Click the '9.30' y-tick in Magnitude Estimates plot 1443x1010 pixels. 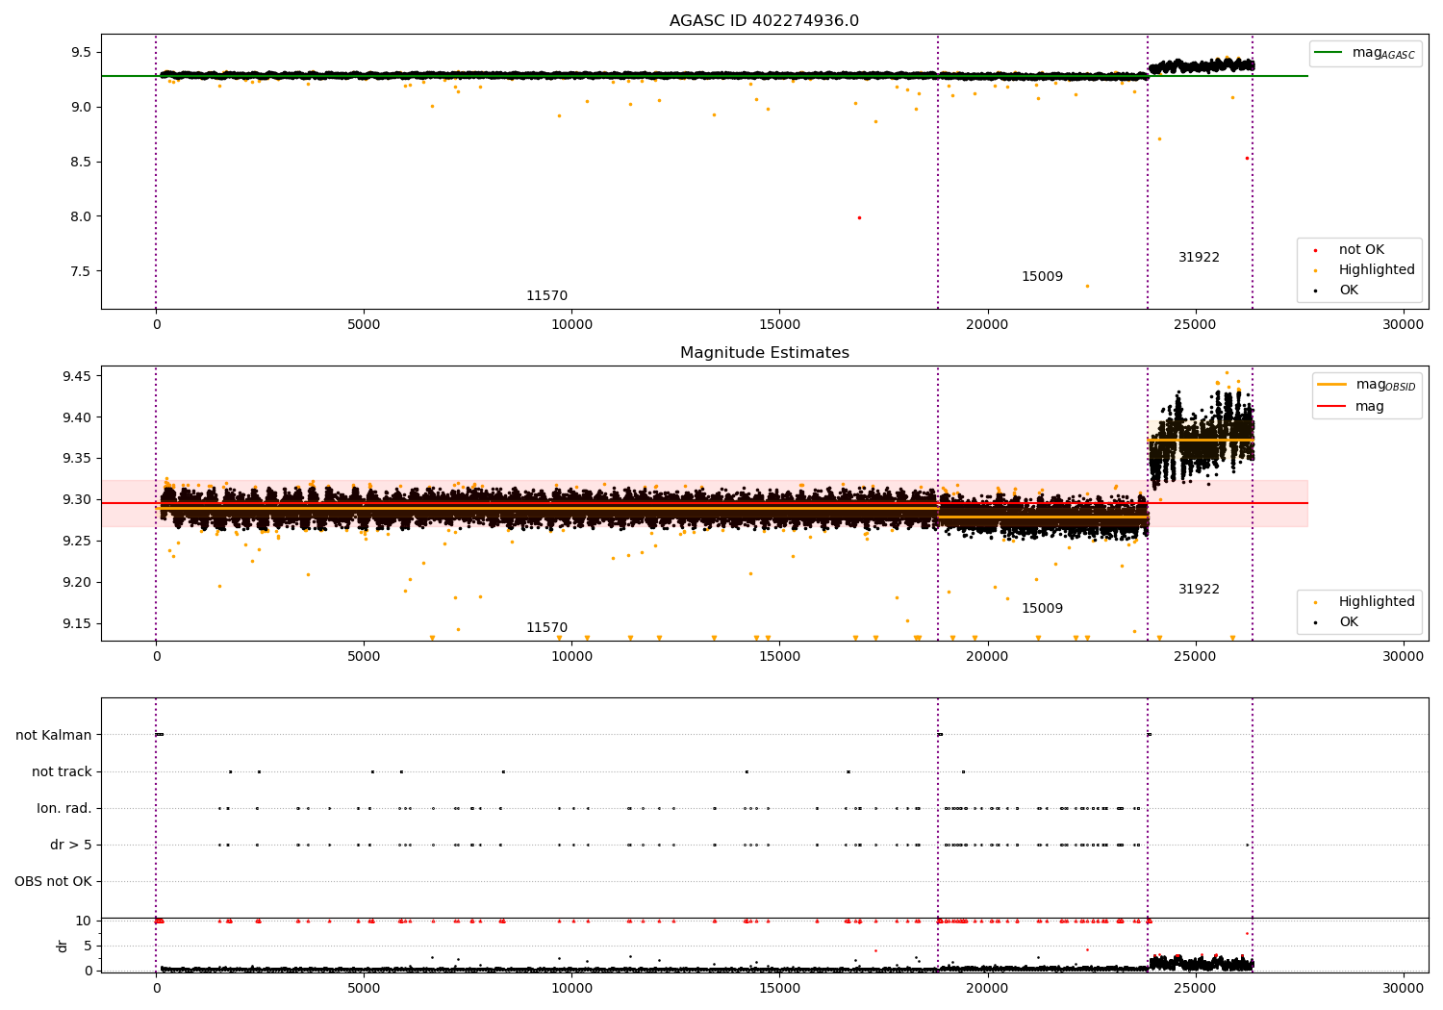pyautogui.click(x=77, y=499)
